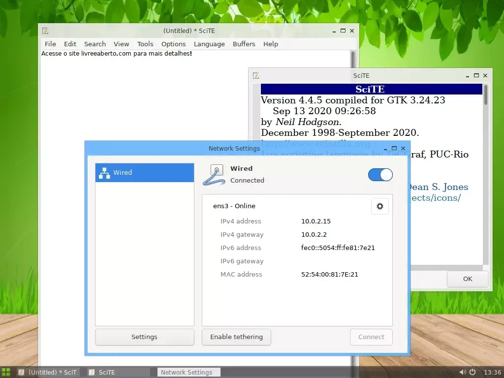
Task: Click the power icon in system tray
Action: pyautogui.click(x=472, y=372)
